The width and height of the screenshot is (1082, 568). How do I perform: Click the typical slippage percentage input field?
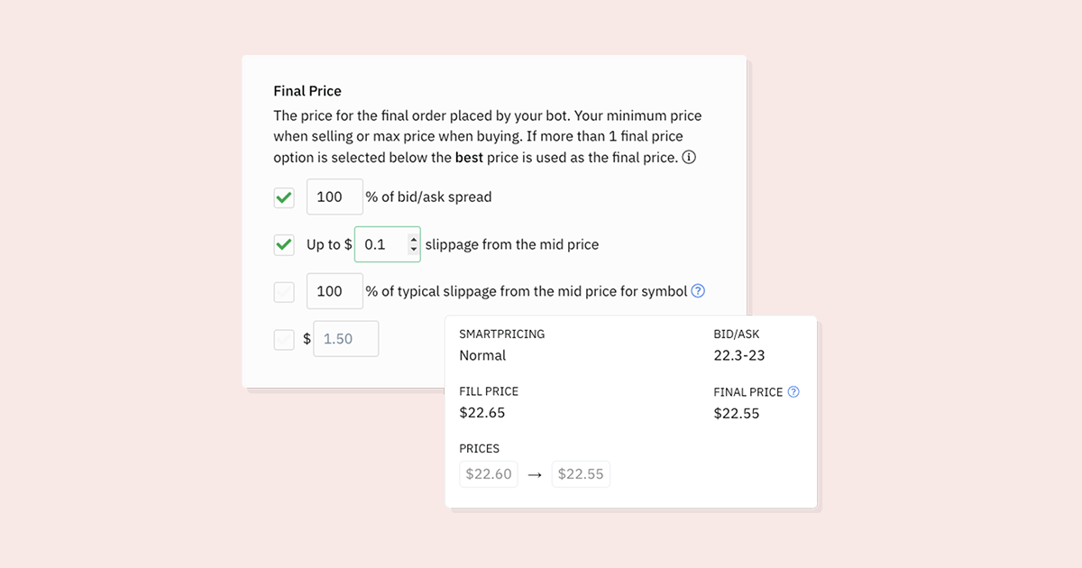click(335, 291)
